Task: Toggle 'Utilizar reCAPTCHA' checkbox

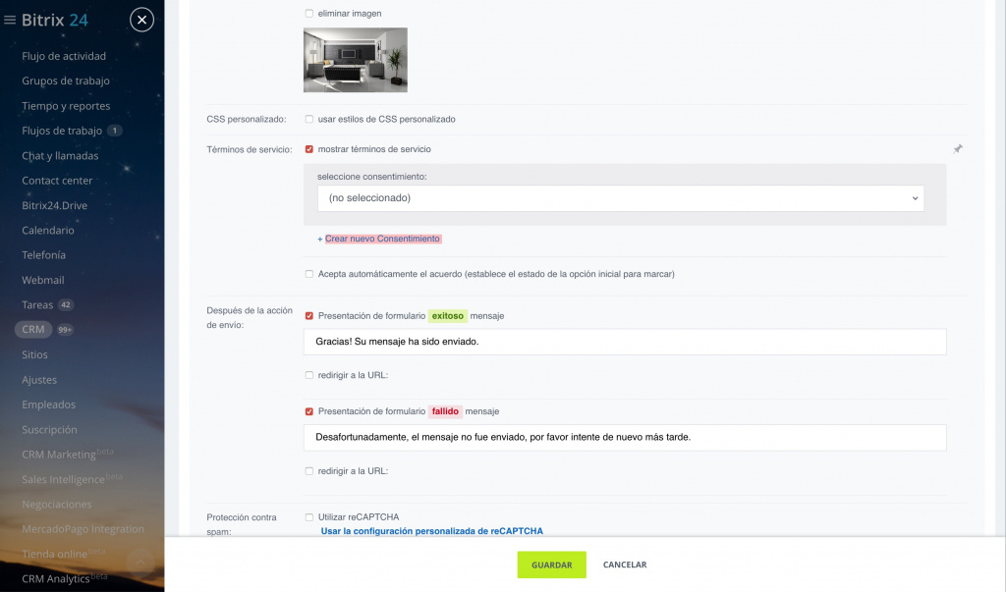Action: (x=309, y=517)
